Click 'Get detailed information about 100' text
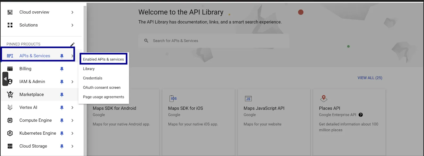Image resolution: width=424 pixels, height=156 pixels. click(x=348, y=124)
